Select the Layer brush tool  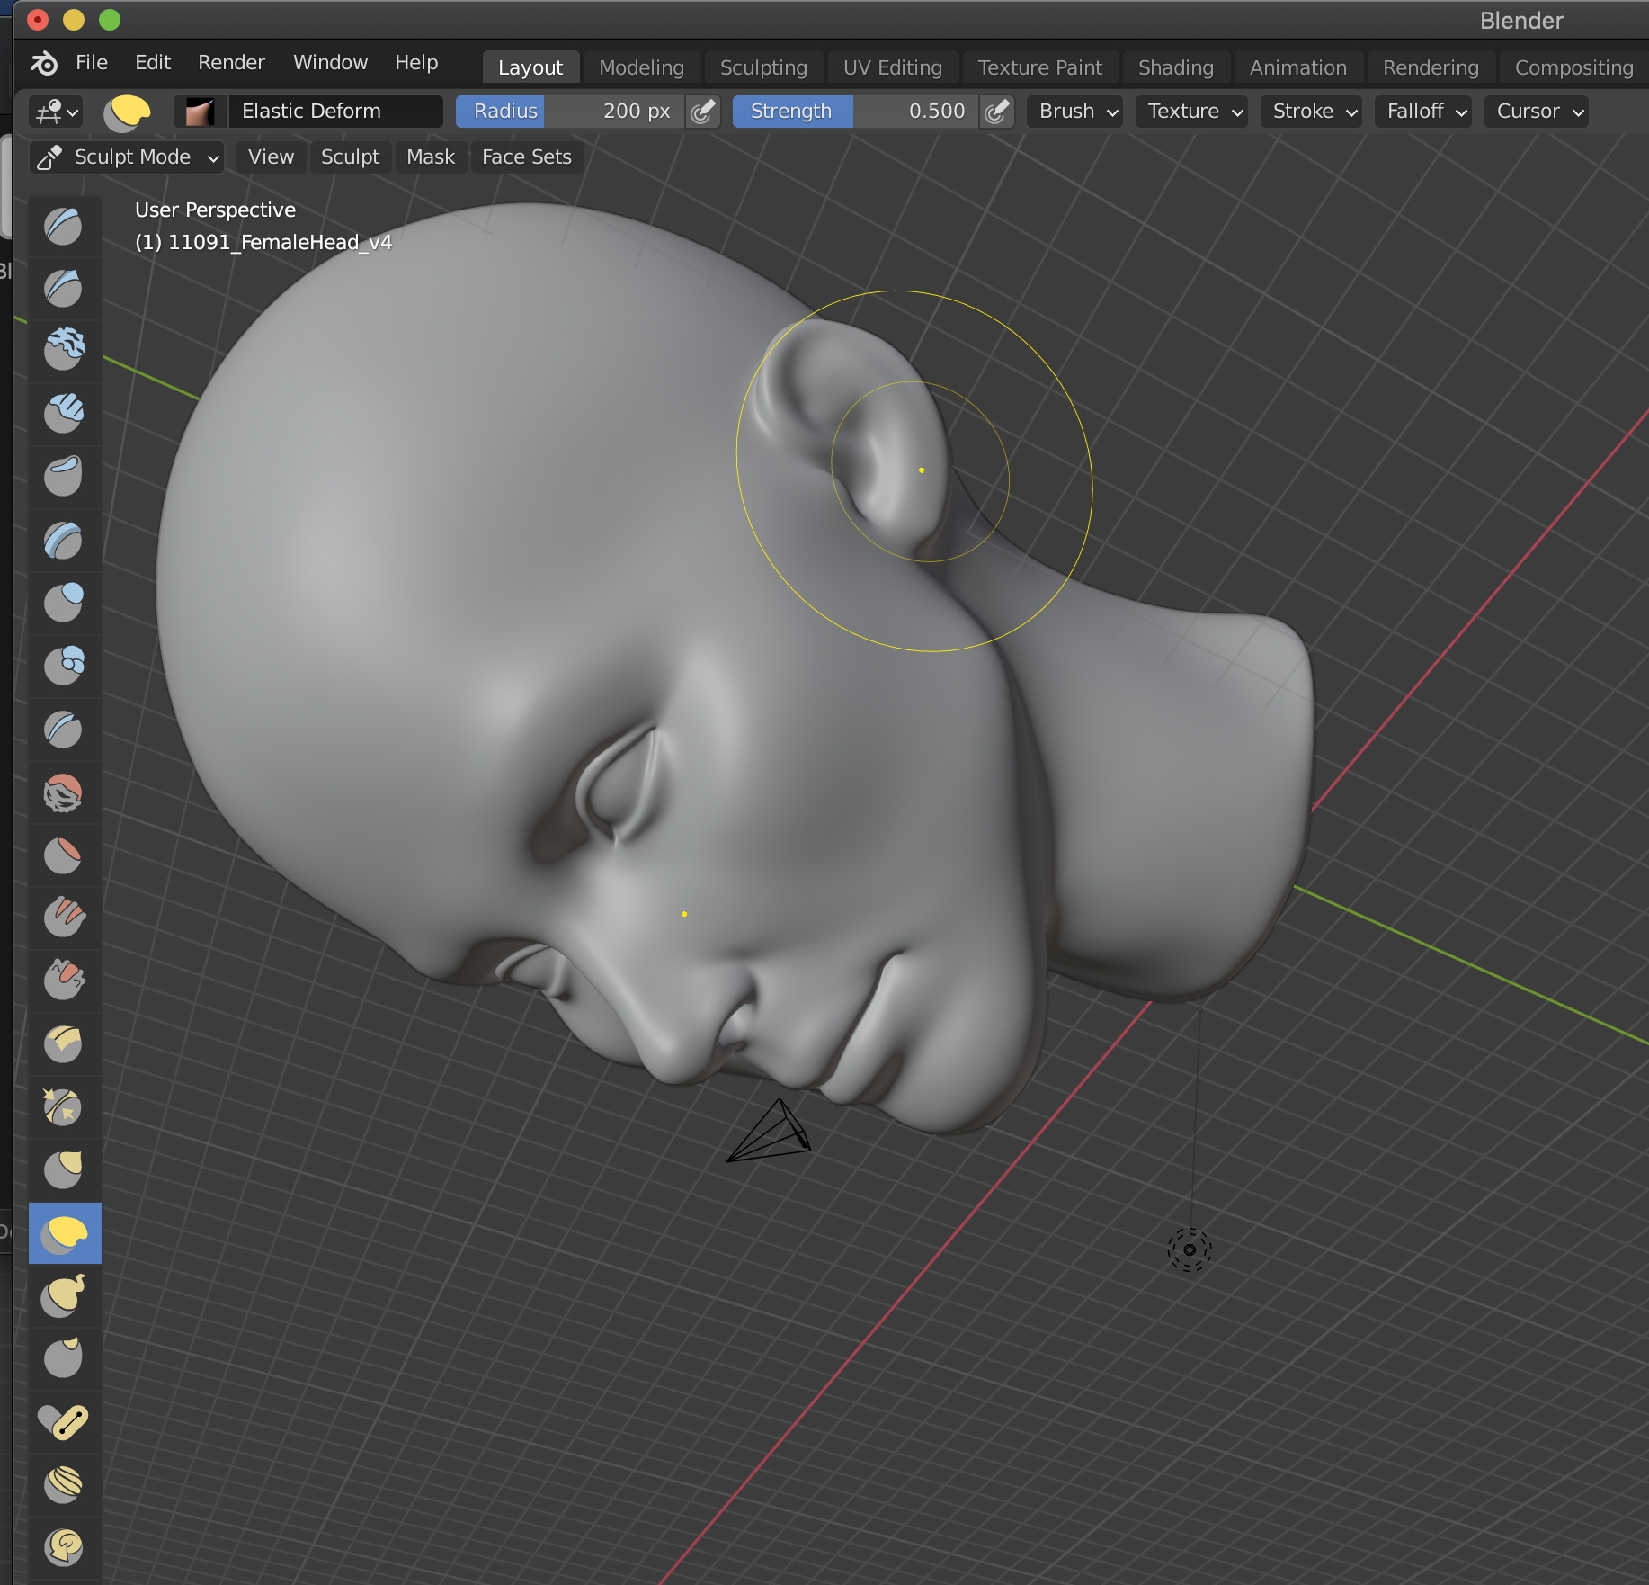64,540
